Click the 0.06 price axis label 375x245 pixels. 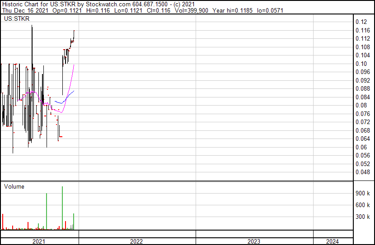coord(361,147)
